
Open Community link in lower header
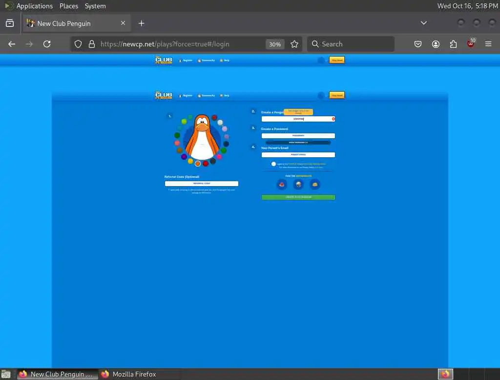207,95
